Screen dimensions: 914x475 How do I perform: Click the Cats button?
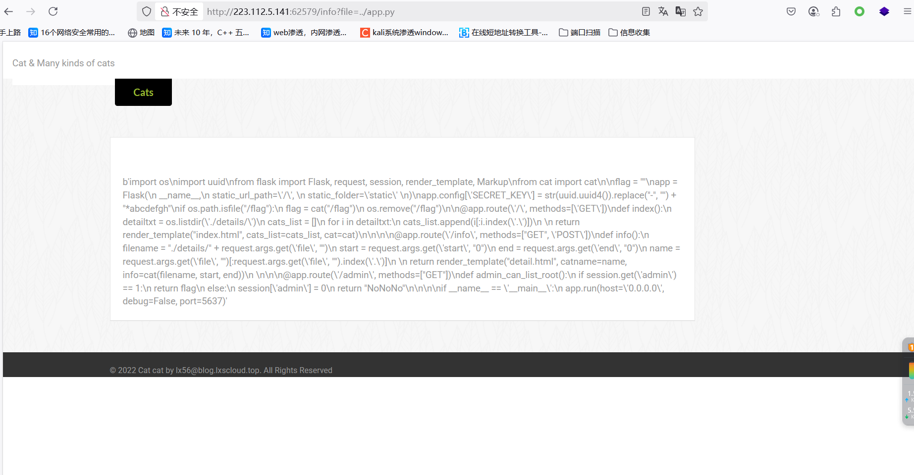tap(143, 92)
